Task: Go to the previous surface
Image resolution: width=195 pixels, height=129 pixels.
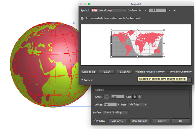Action: [145, 10]
